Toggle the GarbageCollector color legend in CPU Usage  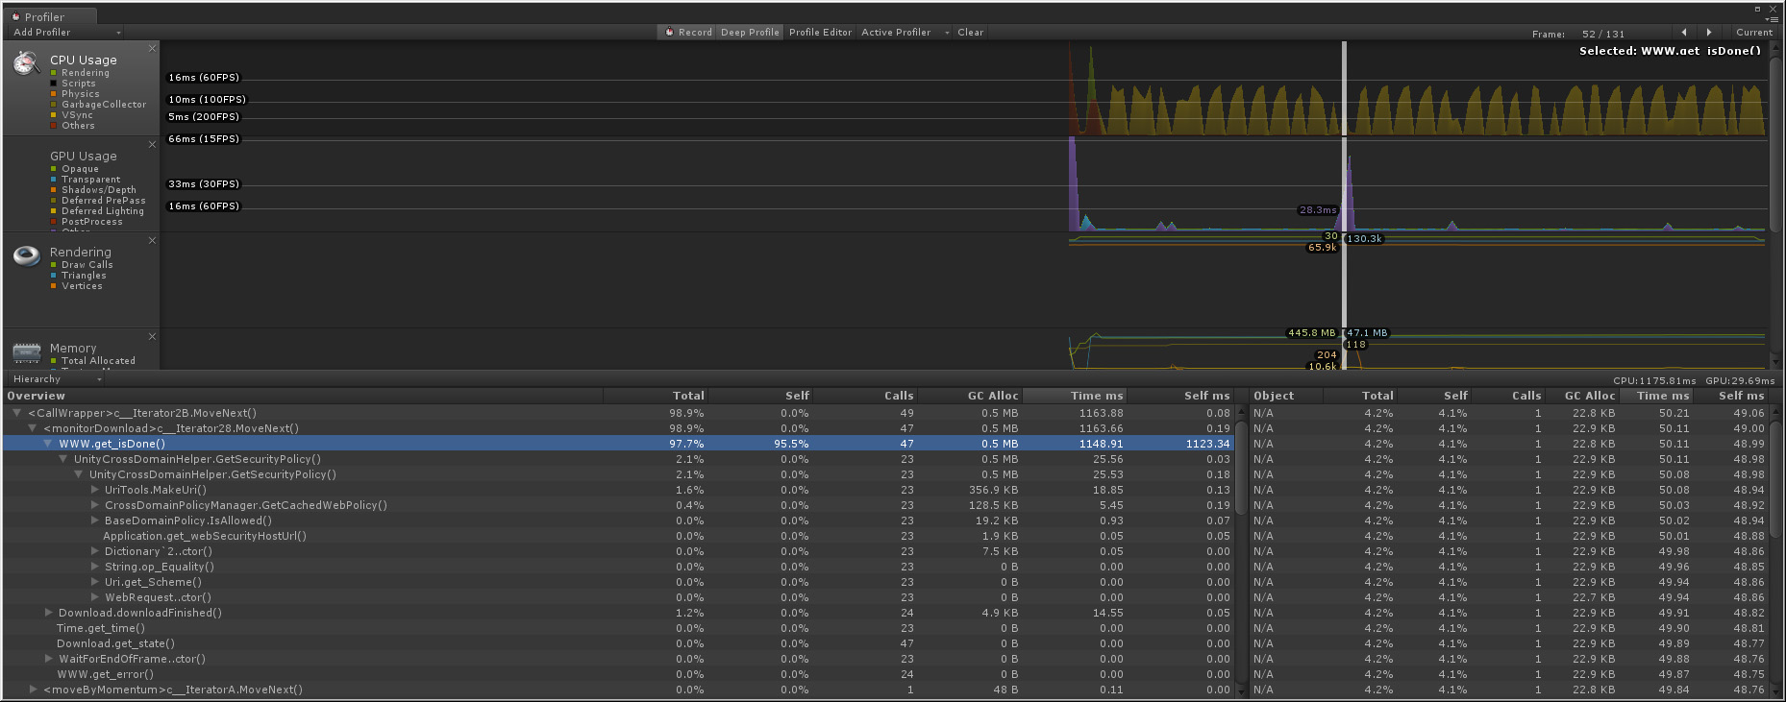pyautogui.click(x=54, y=105)
